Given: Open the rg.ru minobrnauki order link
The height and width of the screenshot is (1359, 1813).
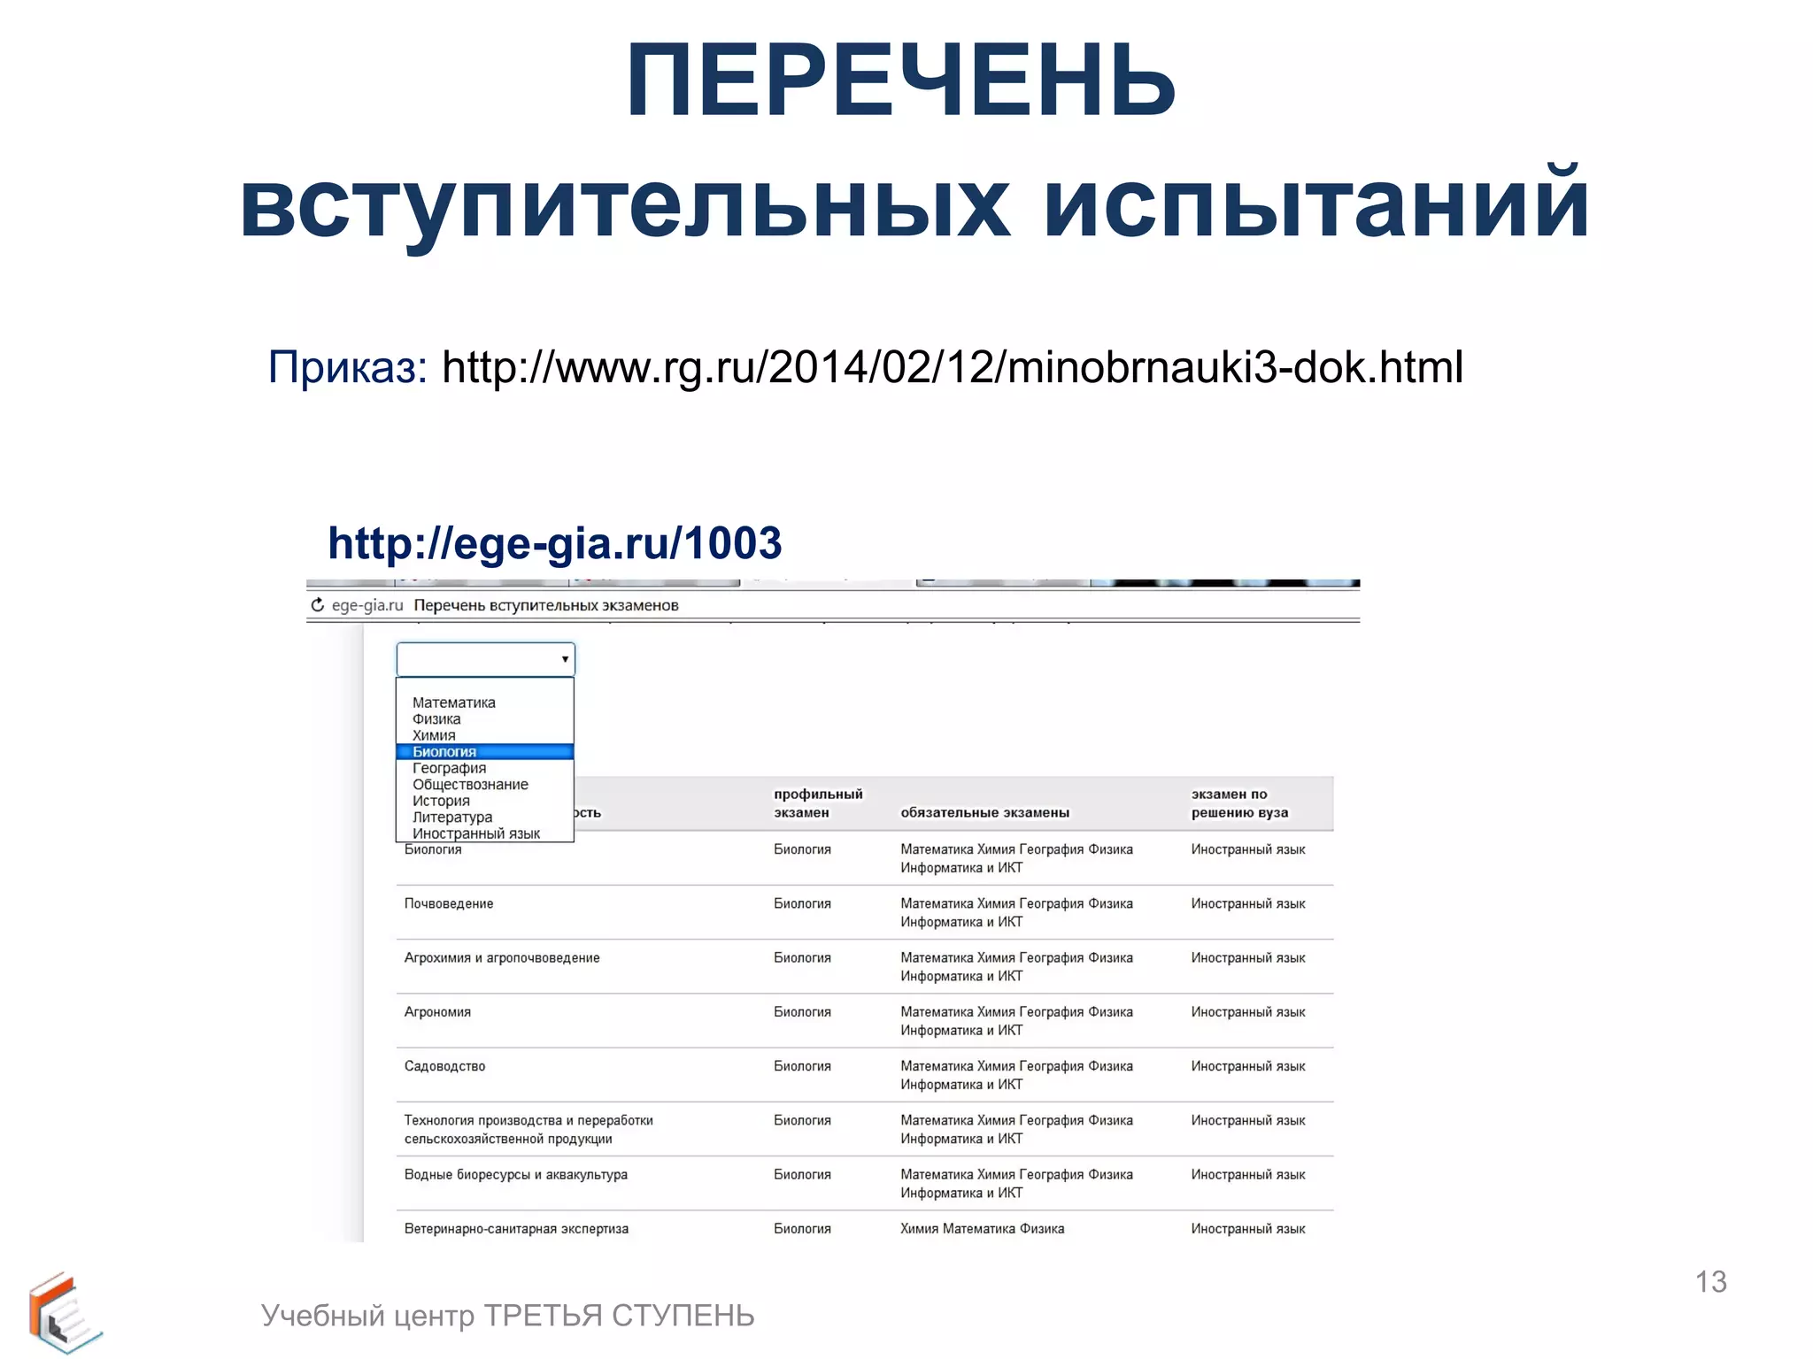Looking at the screenshot, I should pyautogui.click(x=953, y=367).
